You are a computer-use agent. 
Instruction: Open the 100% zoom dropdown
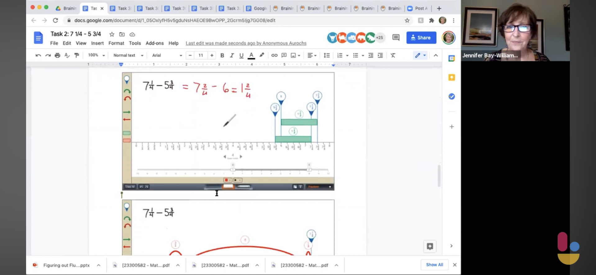(96, 55)
